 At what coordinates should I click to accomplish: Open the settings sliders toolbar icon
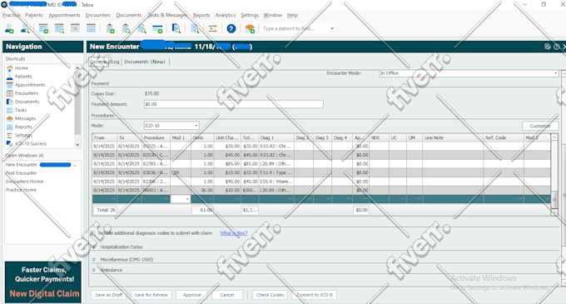pos(212,28)
